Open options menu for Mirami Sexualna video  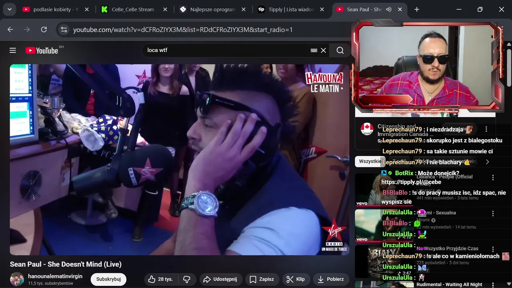click(493, 214)
